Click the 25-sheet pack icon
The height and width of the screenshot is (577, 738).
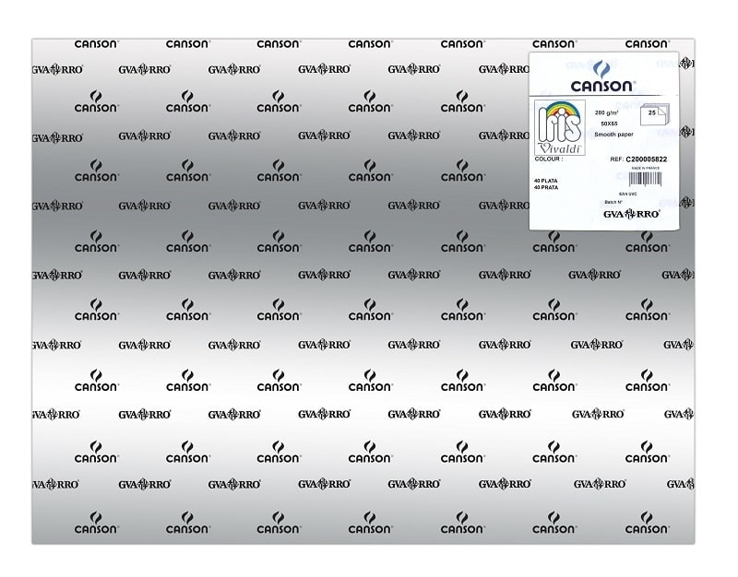(x=654, y=114)
